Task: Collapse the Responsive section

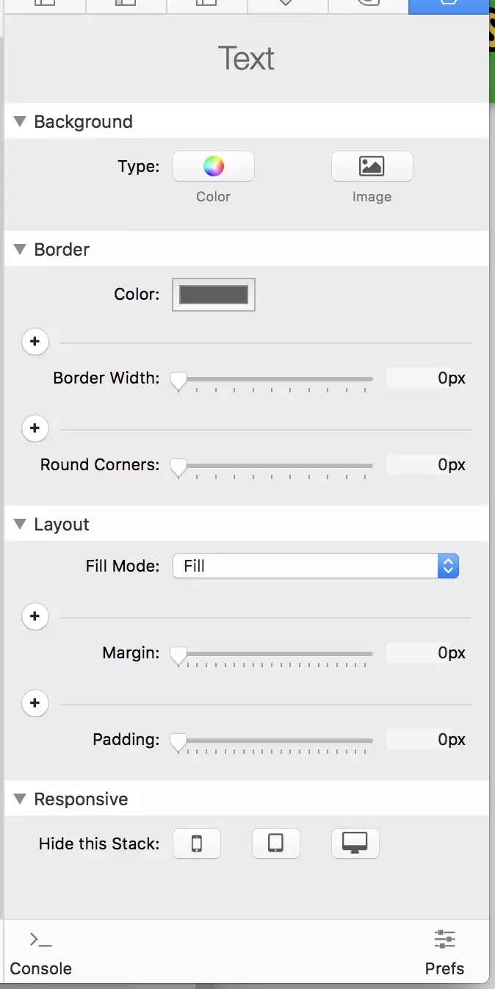Action: coord(20,799)
